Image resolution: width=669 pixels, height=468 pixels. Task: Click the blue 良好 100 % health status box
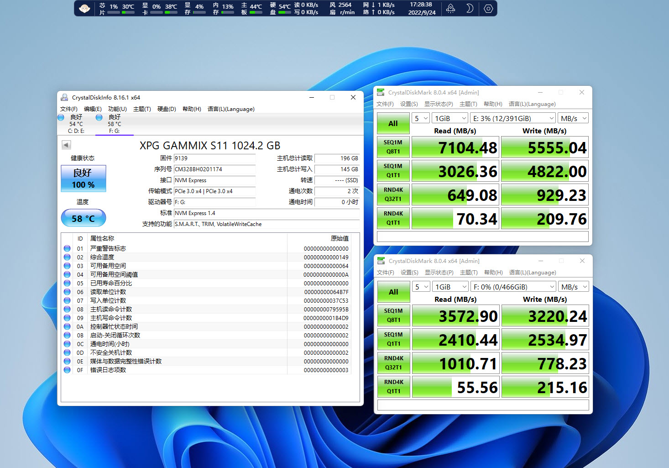click(x=84, y=179)
